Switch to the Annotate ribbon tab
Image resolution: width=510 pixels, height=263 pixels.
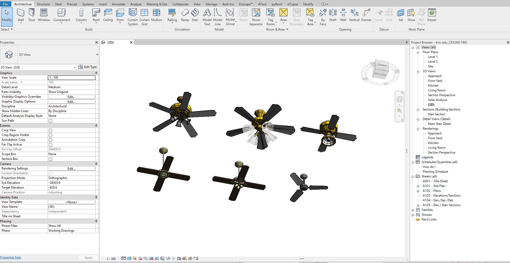118,4
